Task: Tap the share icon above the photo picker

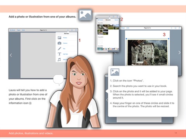Action: click(117, 16)
